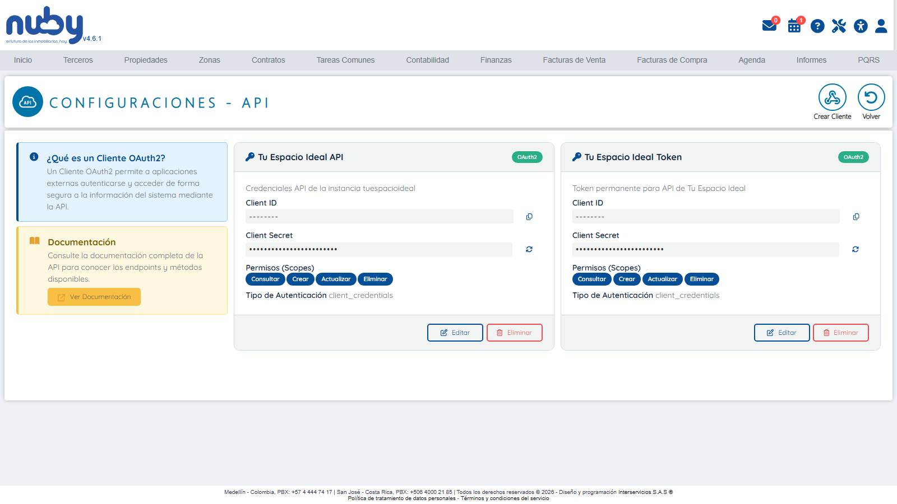Click Crear scope in Tu Espacio Ideal API
Screen dimensions: 897x504
point(300,279)
